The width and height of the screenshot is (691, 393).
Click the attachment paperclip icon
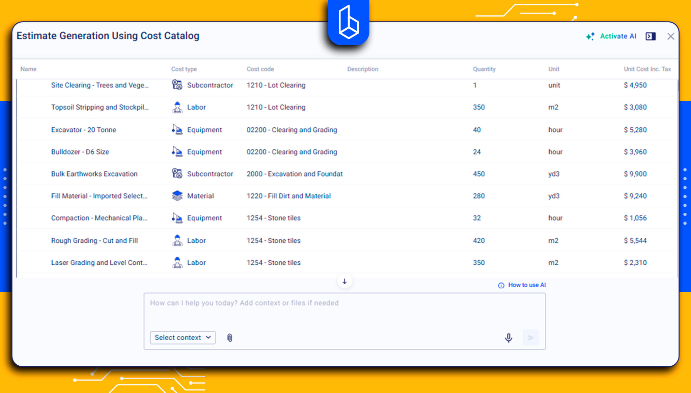click(x=230, y=337)
